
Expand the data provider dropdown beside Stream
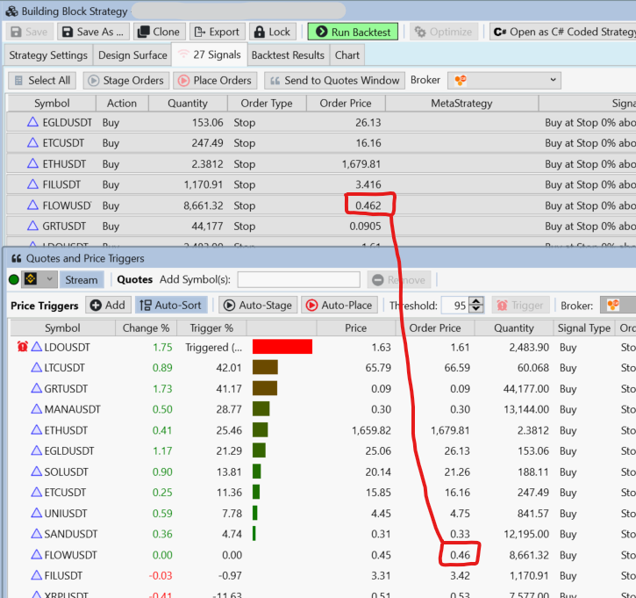[x=50, y=279]
